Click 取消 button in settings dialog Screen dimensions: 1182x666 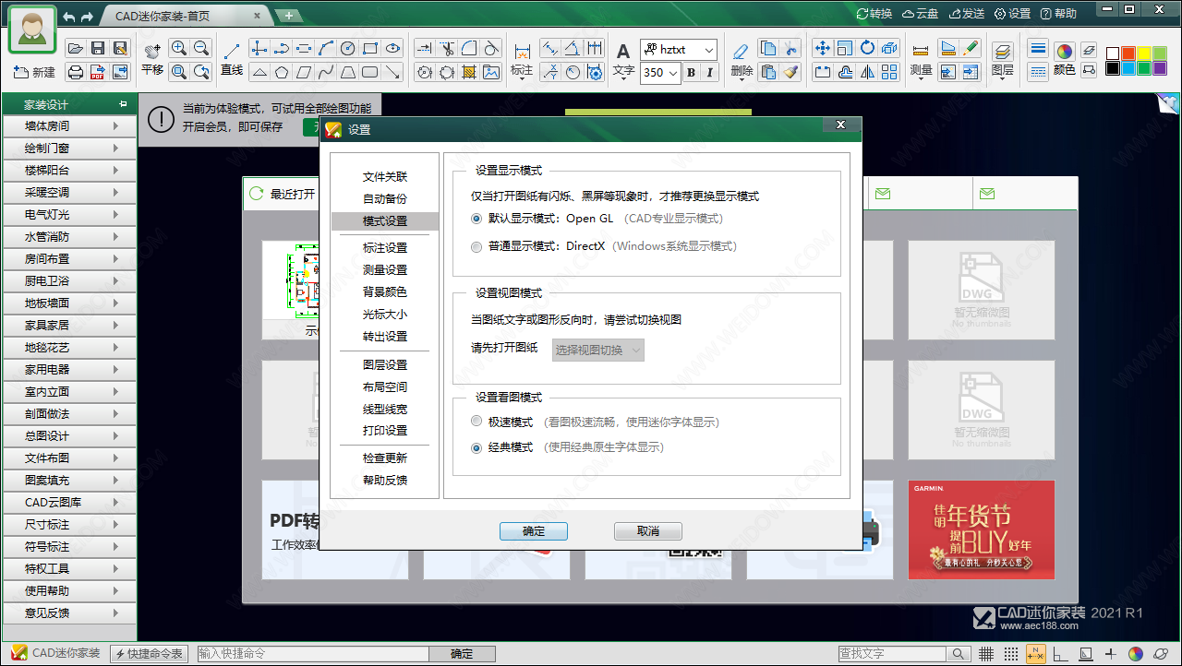[648, 531]
